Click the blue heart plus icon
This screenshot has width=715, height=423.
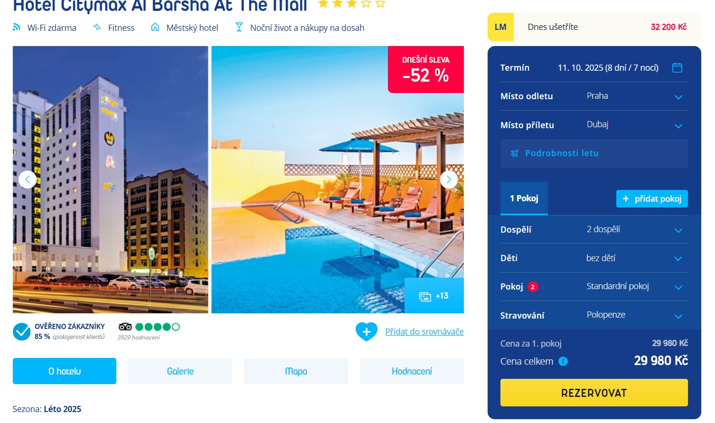(367, 331)
